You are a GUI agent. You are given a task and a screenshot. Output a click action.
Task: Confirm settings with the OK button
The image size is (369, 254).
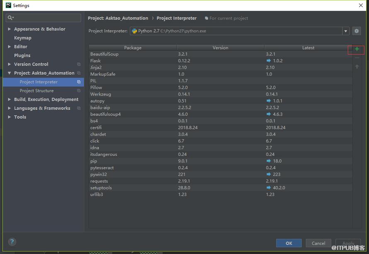click(289, 243)
